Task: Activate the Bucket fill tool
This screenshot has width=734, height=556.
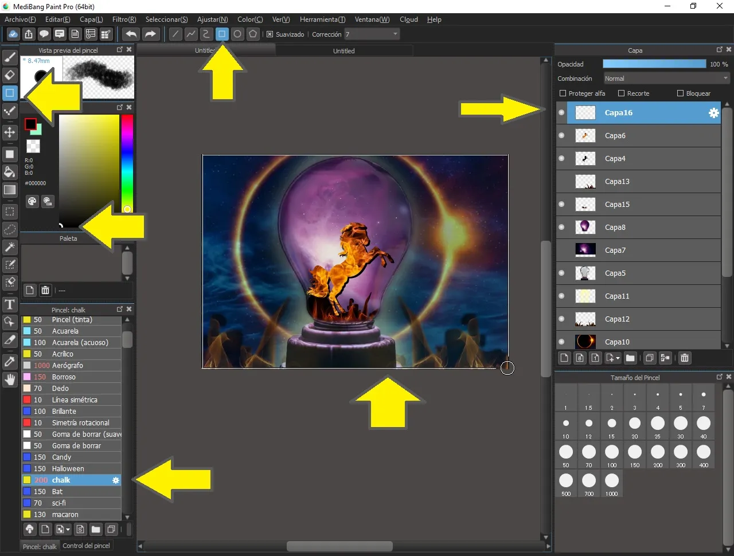Action: (x=10, y=172)
